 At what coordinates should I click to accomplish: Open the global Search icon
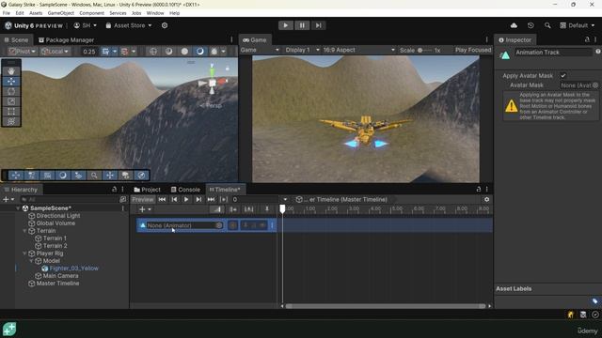[547, 25]
